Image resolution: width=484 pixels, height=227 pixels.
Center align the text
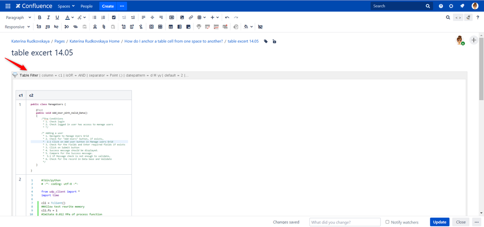tap(152, 17)
